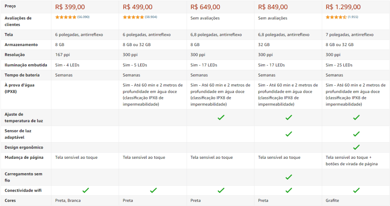Click the 'Grafite' color cell
The height and width of the screenshot is (206, 390).
[332, 201]
